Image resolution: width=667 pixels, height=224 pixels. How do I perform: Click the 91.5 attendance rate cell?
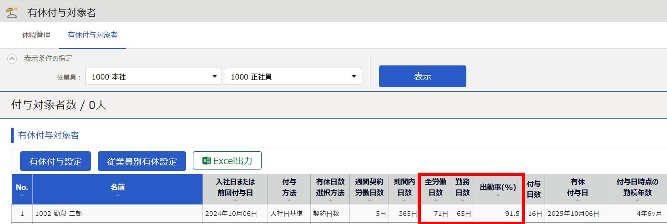(498, 214)
